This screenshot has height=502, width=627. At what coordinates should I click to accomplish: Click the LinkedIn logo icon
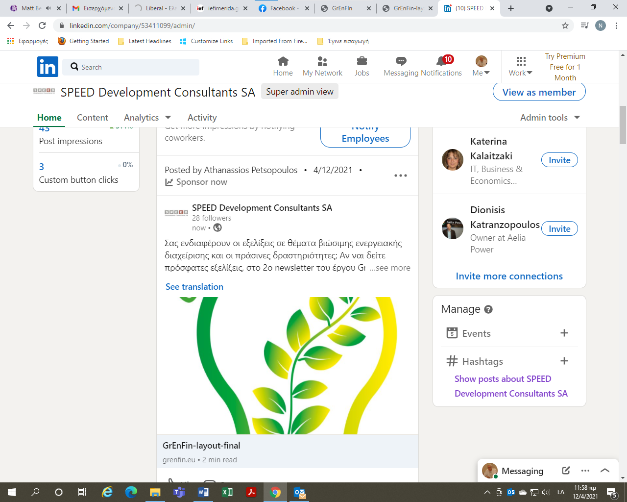click(48, 67)
